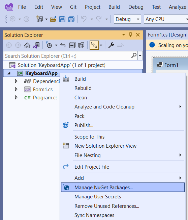Click the Redo arrow icon
Screen dimensions: 188x220
[99, 19]
